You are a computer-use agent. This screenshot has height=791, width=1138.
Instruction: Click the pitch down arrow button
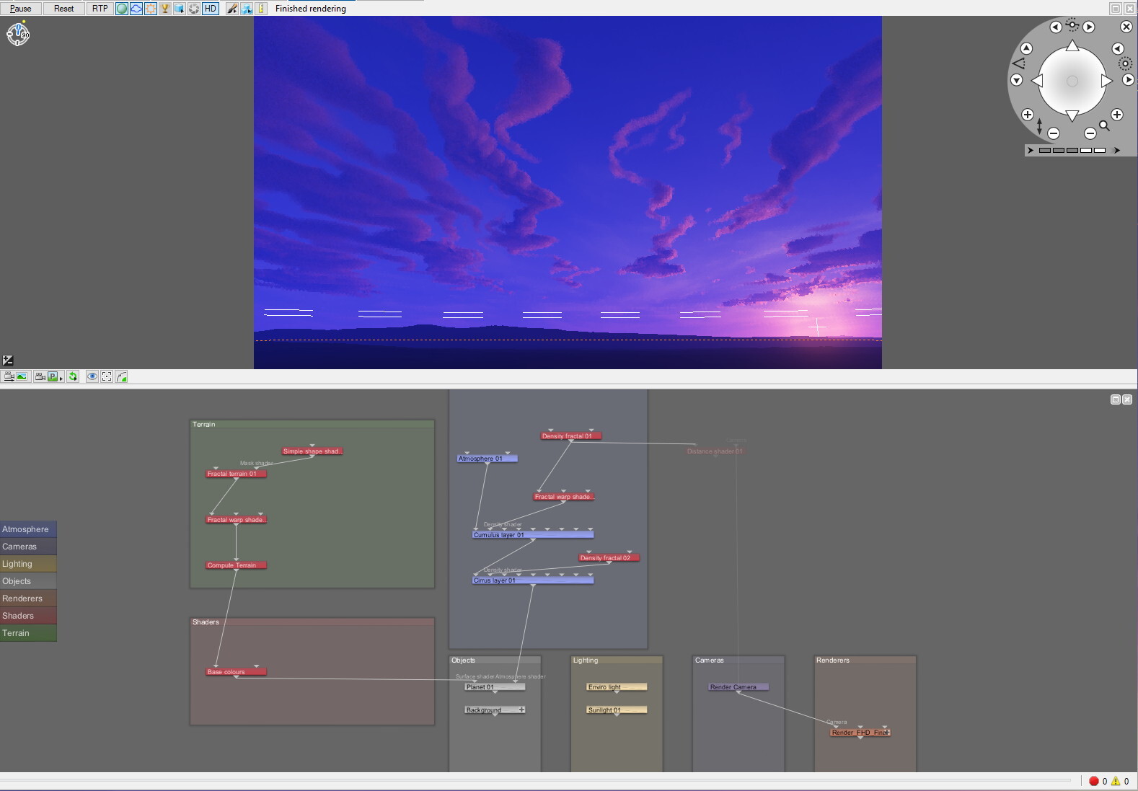[1017, 80]
